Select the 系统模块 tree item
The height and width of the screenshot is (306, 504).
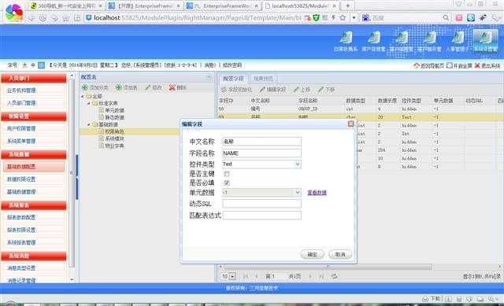point(114,138)
